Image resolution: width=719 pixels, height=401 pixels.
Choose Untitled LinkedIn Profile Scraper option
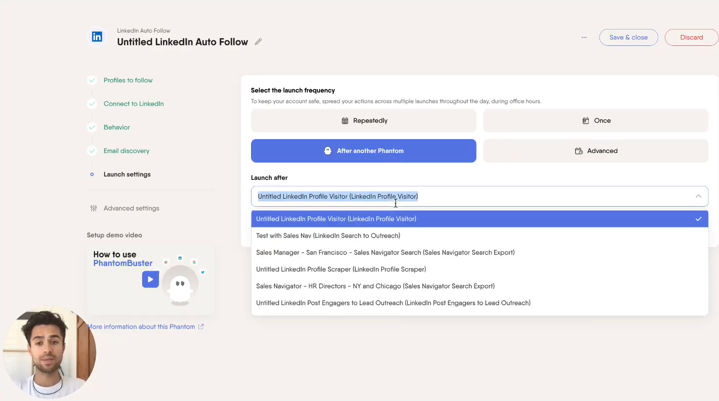(x=341, y=269)
